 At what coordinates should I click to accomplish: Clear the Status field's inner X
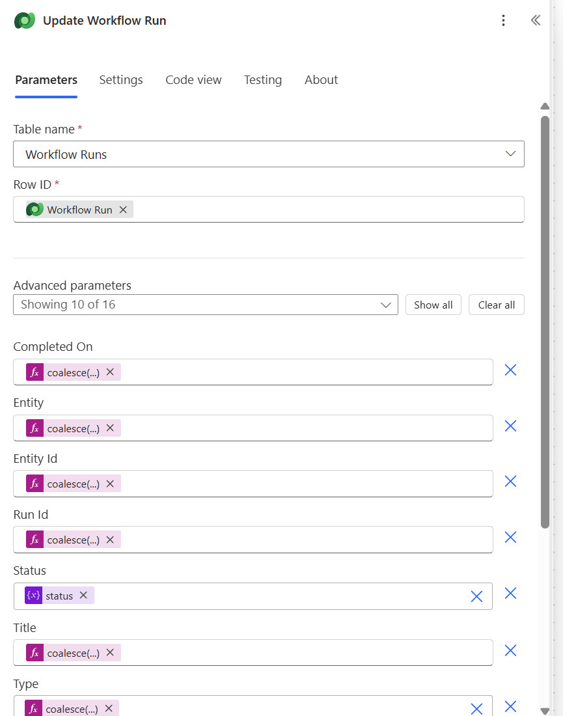click(x=476, y=596)
